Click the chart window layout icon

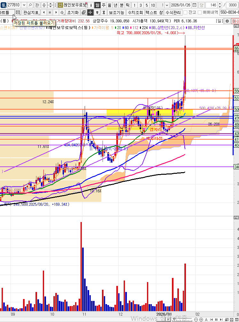point(83,12)
